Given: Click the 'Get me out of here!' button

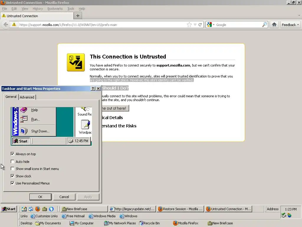Looking at the screenshot, I should coord(115,108).
